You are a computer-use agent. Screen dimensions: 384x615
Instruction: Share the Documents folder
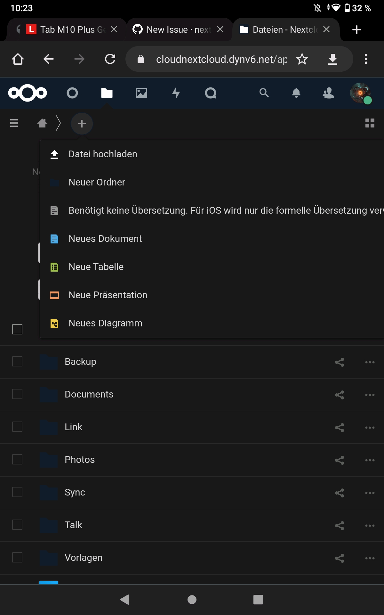tap(340, 395)
